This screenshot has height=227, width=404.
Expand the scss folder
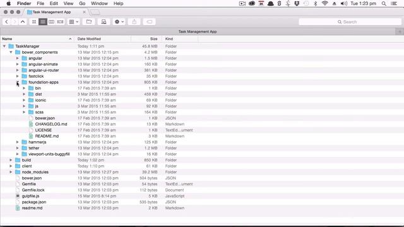(24, 112)
